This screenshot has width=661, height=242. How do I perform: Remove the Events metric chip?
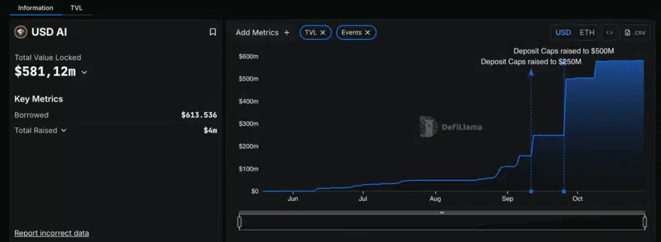point(367,32)
